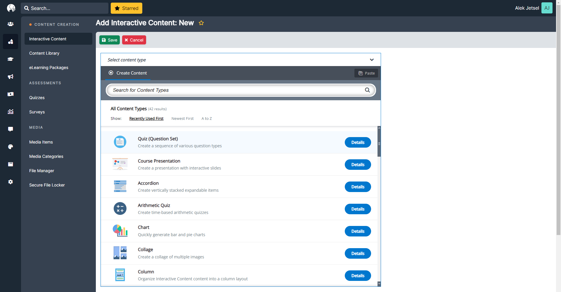
Task: Expand the Select content type dropdown
Action: click(241, 60)
